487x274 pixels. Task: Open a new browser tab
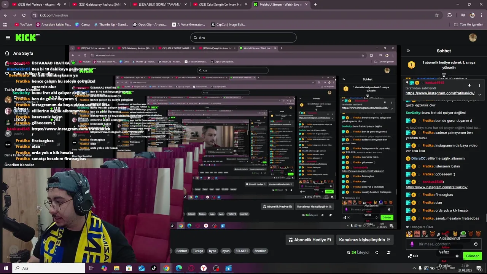315,4
